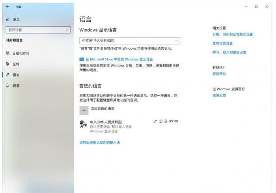This screenshot has width=276, height=193.
Task: Open 在 Microsoft Store 中添加 Windows 显示语言 link
Action: 119,59
